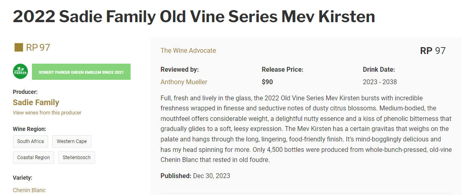This screenshot has height=195, width=471.
Task: Pick the Stellenbosch region tag
Action: click(x=76, y=158)
